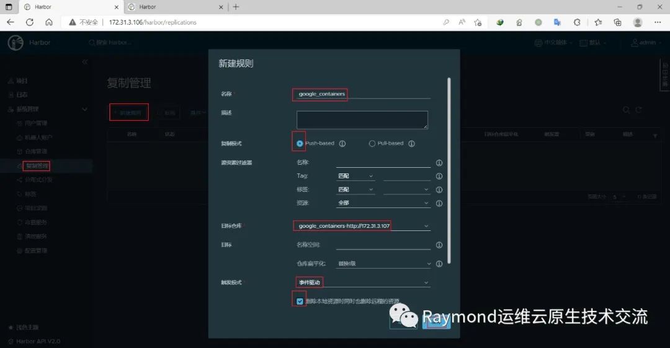Switch to 浅色主题 light theme
Screen dimensions: 670x348
click(27, 327)
